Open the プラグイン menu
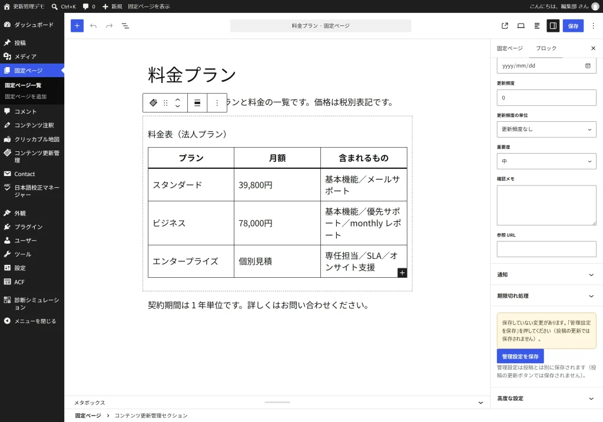 [x=32, y=227]
